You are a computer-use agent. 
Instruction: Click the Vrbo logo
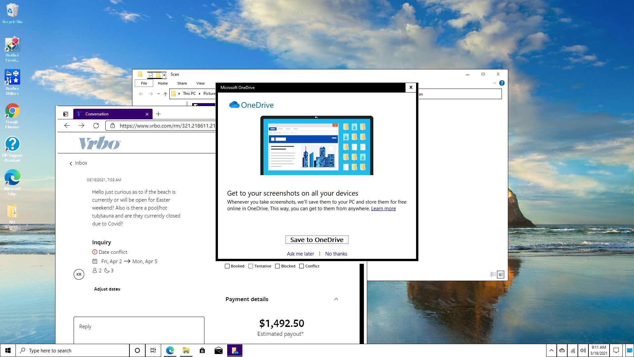click(x=99, y=143)
